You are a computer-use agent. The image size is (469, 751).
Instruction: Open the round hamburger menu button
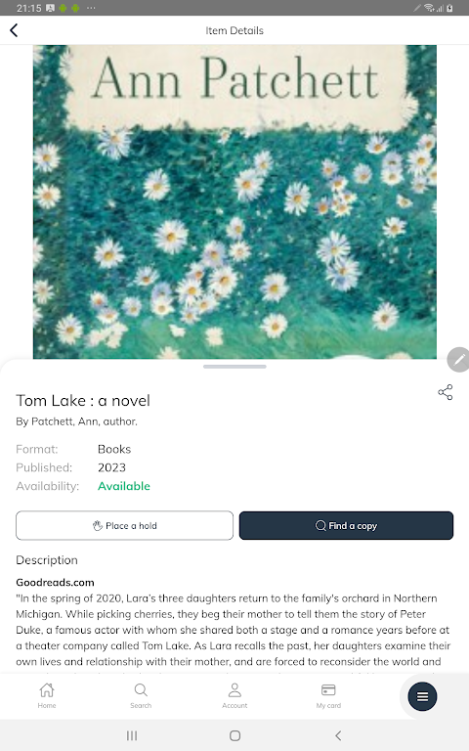(422, 696)
